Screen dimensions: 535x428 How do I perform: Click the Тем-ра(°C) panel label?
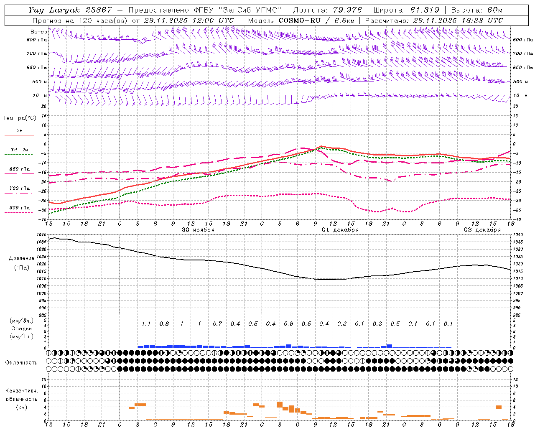tap(20, 118)
